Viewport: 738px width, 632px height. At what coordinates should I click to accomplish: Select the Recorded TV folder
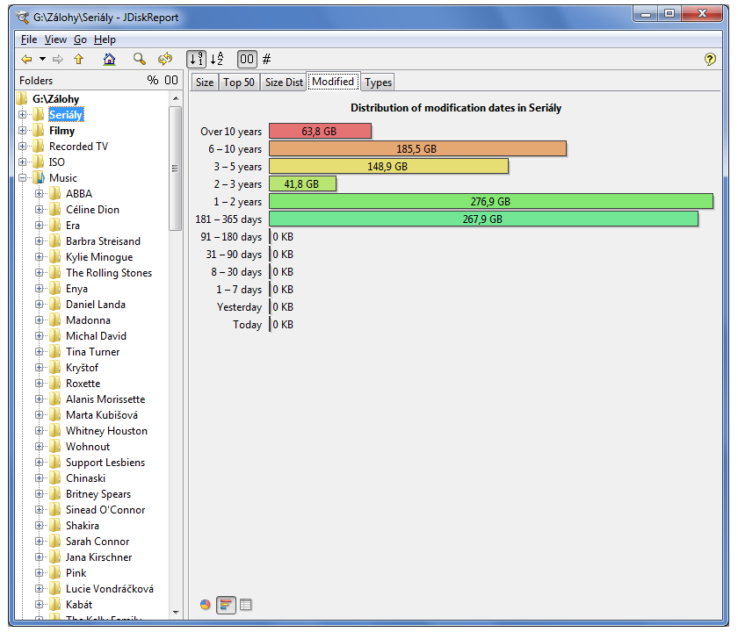point(78,147)
